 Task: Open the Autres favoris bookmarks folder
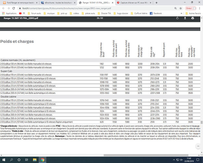click(193, 13)
